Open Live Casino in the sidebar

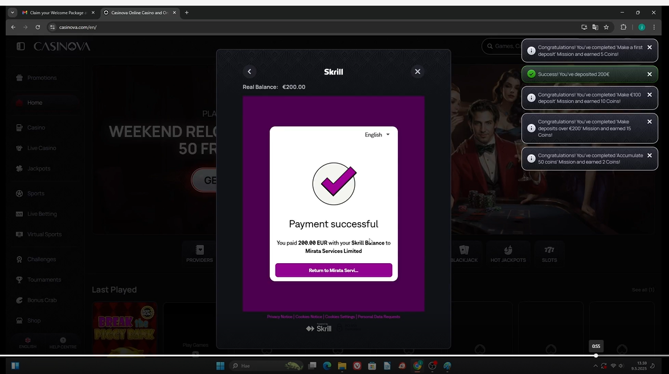point(42,148)
